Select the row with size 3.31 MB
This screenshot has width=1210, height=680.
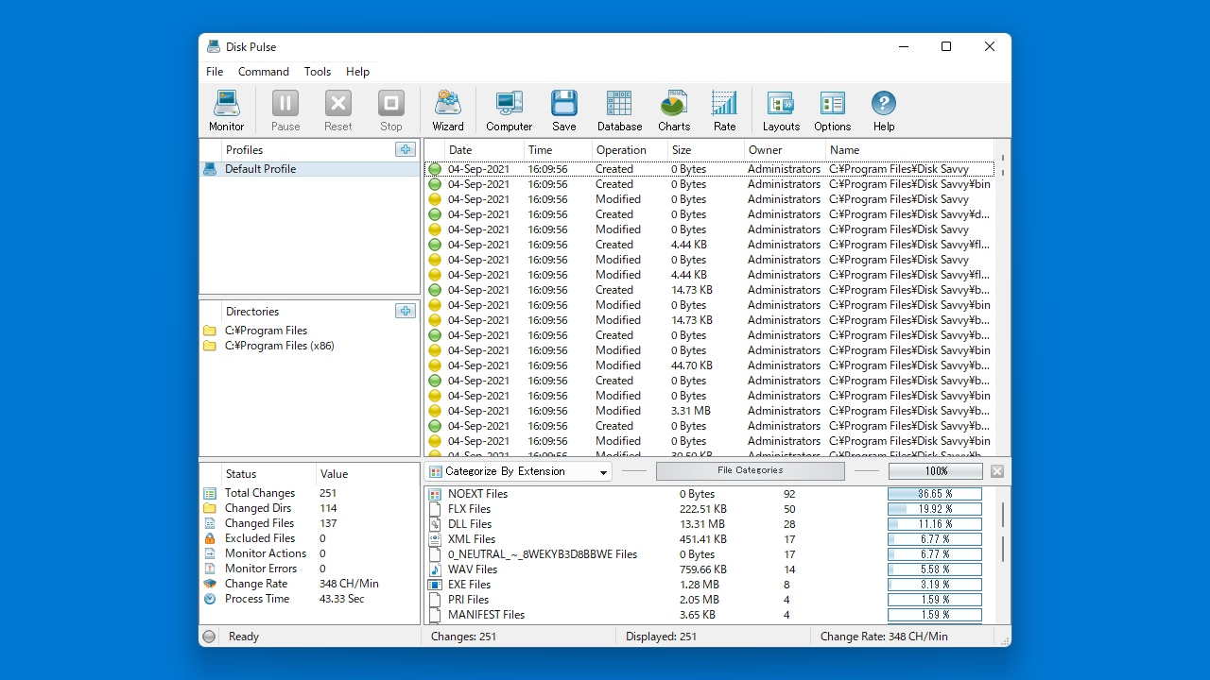[709, 411]
